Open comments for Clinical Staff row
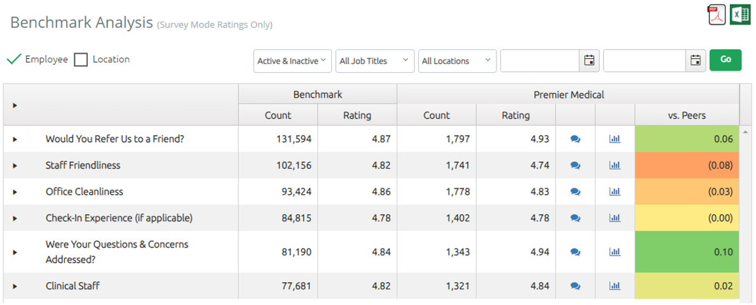 click(575, 286)
